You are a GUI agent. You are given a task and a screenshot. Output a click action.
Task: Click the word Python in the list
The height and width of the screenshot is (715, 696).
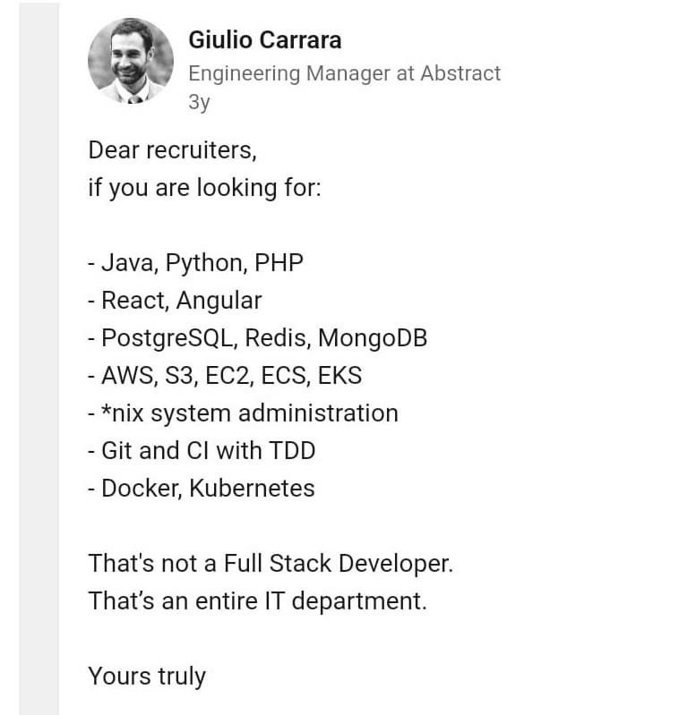click(206, 263)
